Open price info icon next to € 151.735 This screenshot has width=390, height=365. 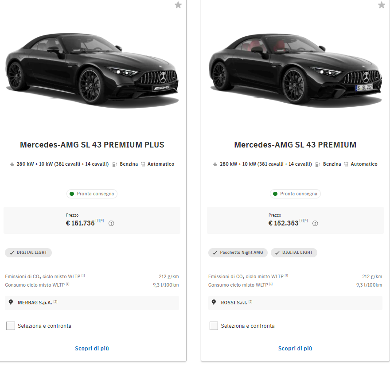pyautogui.click(x=111, y=223)
